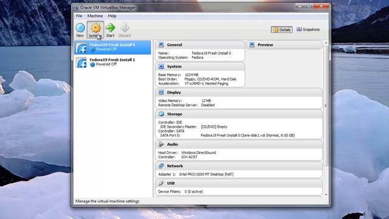Click IDE Secondary Master value [CD/DVD] Empty
Image resolution: width=389 pixels, height=219 pixels.
coord(214,127)
